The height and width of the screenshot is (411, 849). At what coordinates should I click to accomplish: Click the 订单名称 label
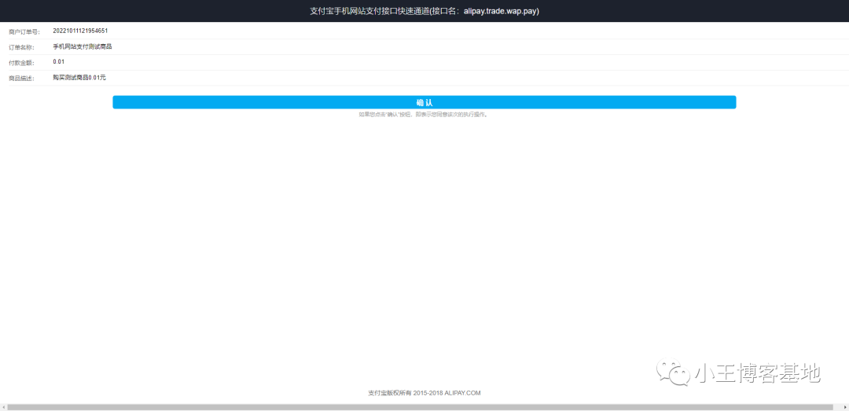pos(22,47)
